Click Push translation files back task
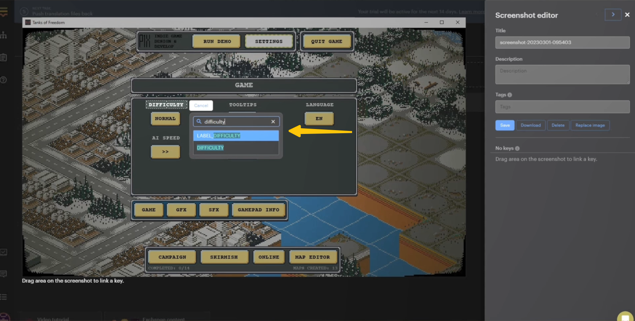The height and width of the screenshot is (321, 635). tap(62, 14)
